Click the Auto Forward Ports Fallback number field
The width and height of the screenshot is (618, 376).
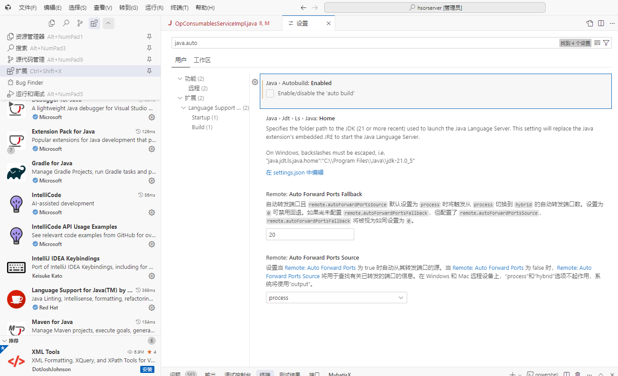tap(310, 235)
